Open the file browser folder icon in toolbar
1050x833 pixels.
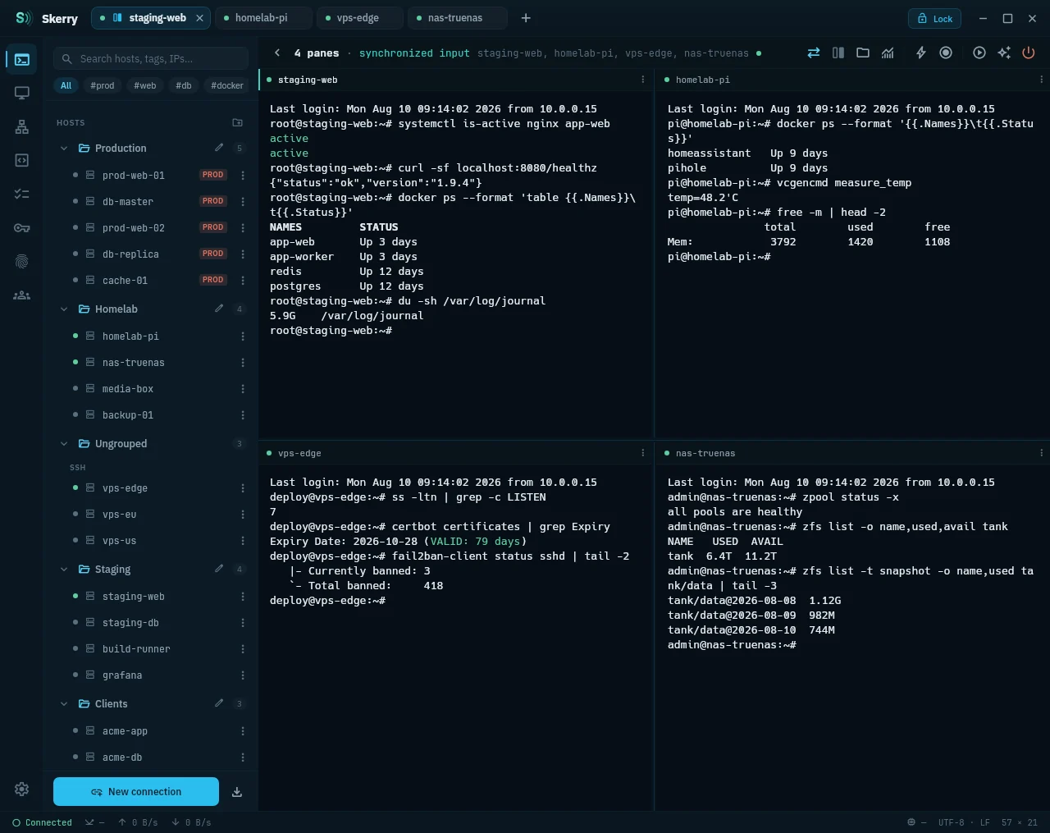(862, 53)
